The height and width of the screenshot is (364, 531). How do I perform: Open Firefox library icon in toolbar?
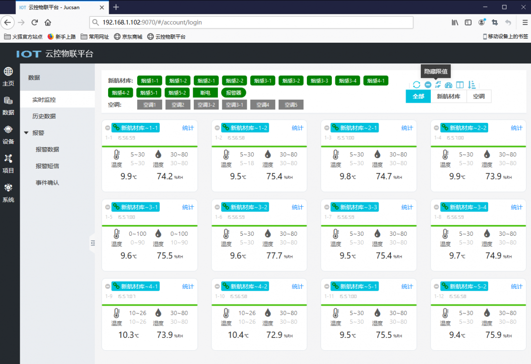point(455,22)
